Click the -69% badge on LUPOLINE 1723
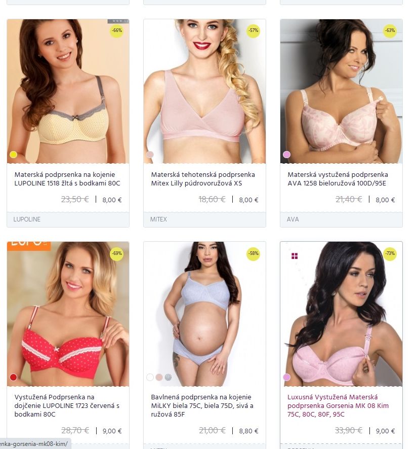Screen dimensions: 418x449 [117, 253]
